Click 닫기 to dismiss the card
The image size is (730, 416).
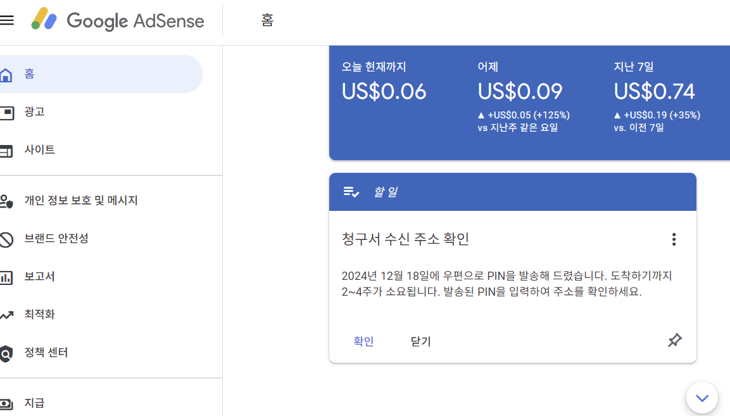(421, 341)
